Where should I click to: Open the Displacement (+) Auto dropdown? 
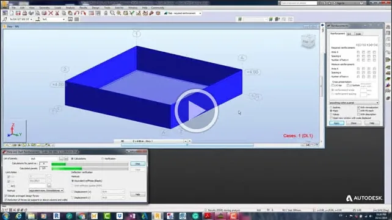pyautogui.click(x=113, y=191)
